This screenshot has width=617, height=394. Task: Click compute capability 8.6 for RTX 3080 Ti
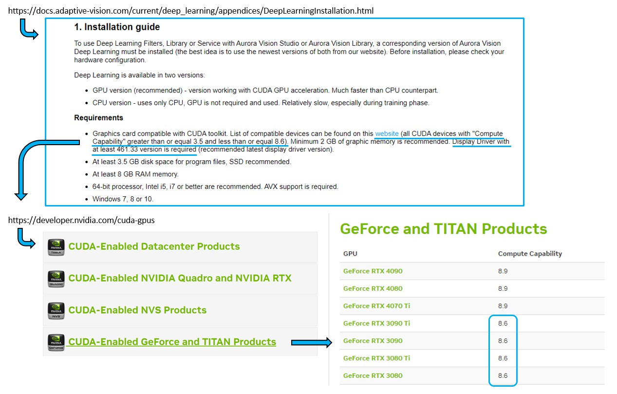(503, 358)
